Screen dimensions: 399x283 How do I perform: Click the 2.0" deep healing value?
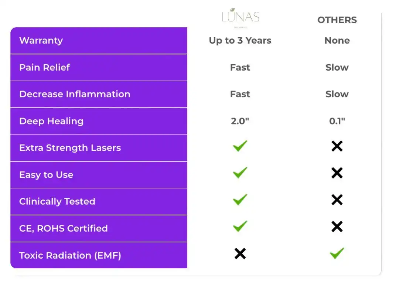(240, 121)
